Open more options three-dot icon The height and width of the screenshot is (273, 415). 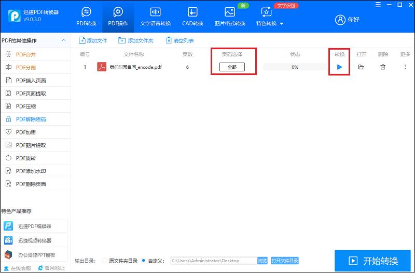pos(405,67)
